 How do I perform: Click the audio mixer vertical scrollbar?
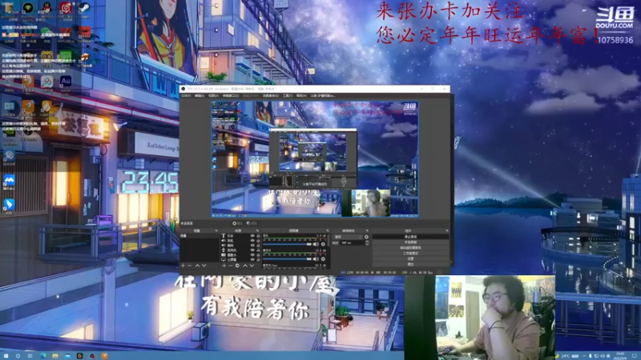pyautogui.click(x=329, y=240)
